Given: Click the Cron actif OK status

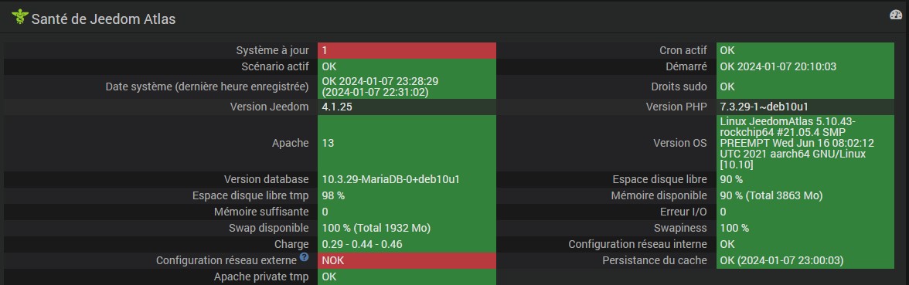Looking at the screenshot, I should click(805, 50).
